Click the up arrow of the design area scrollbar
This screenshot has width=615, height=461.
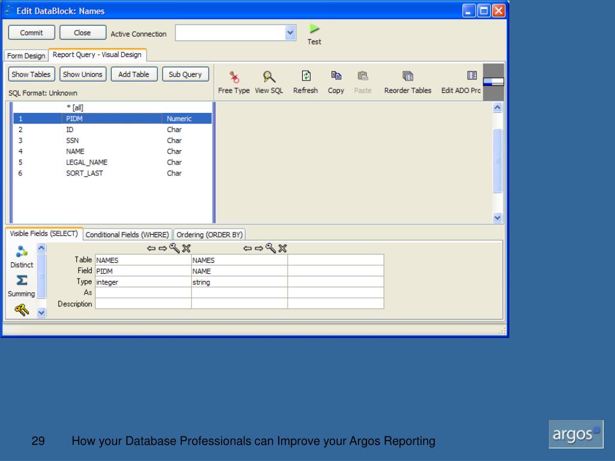(x=497, y=107)
